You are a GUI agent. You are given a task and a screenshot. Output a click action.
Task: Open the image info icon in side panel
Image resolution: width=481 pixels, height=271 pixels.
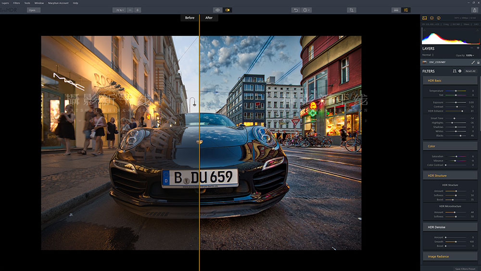(x=439, y=18)
